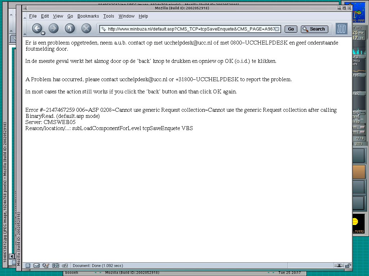Viewport: 369px width, 276px height.
Task: Open IRC Chat icon in status bar
Action: coord(65,266)
